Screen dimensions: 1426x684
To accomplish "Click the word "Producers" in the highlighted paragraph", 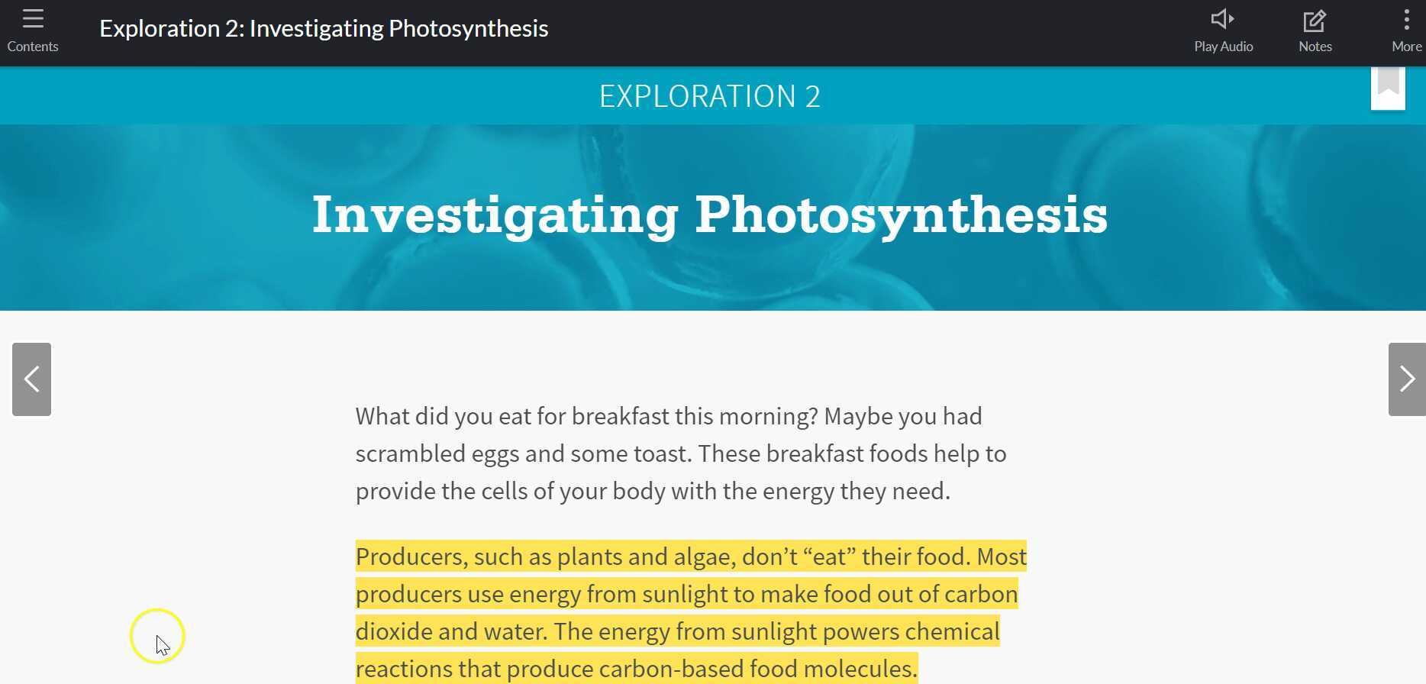I will click(x=409, y=557).
